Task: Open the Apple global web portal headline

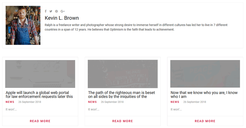Action: click(x=39, y=94)
